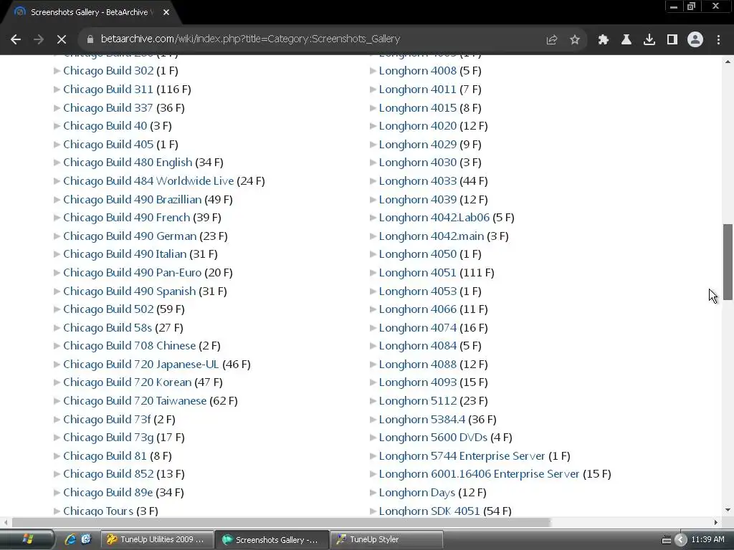Open Longhorn 4015 link
Viewport: 734px width, 550px height.
tap(418, 108)
